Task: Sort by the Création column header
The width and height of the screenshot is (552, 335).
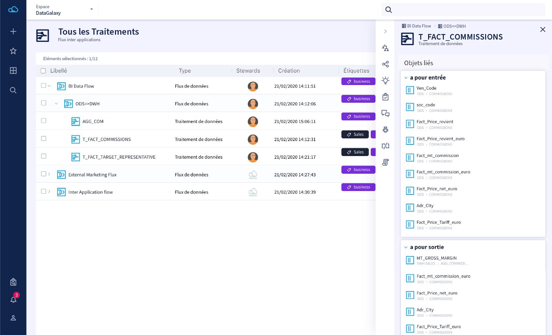Action: 289,71
